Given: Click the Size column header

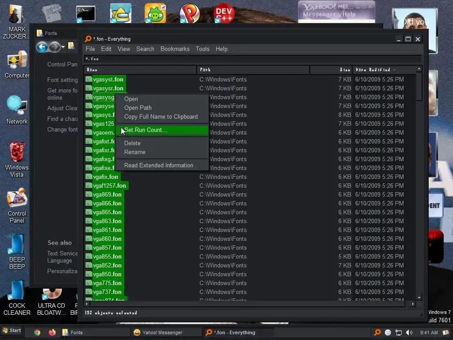Looking at the screenshot, I should pyautogui.click(x=331, y=70).
